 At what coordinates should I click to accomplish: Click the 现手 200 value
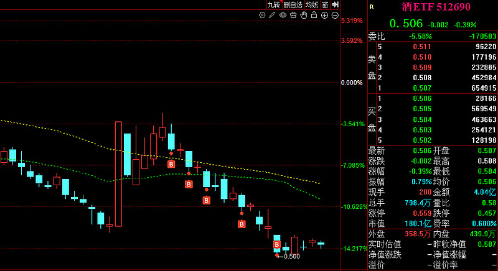point(426,192)
